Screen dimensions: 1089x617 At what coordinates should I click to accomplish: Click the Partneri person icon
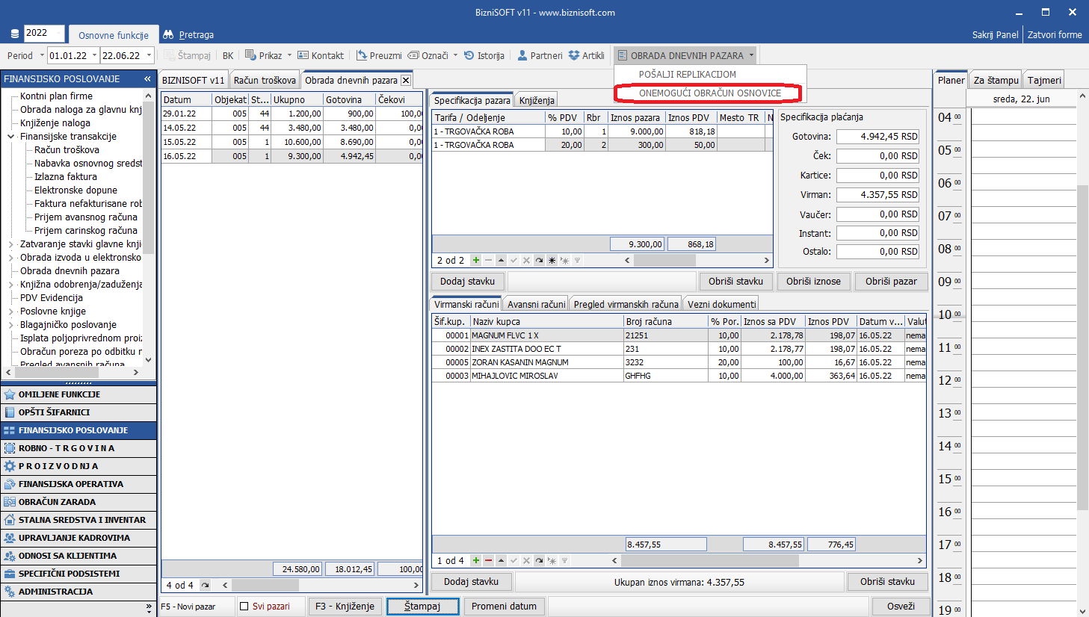[522, 55]
